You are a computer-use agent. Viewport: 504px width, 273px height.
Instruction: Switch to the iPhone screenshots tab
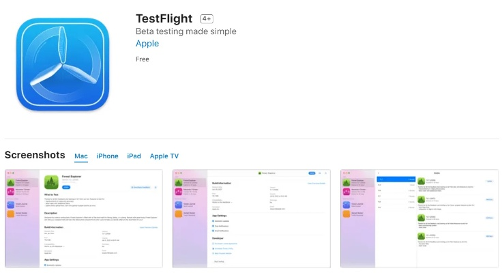107,156
